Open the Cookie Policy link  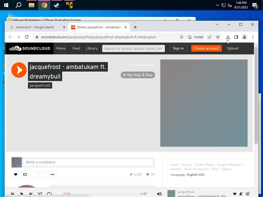(204, 165)
